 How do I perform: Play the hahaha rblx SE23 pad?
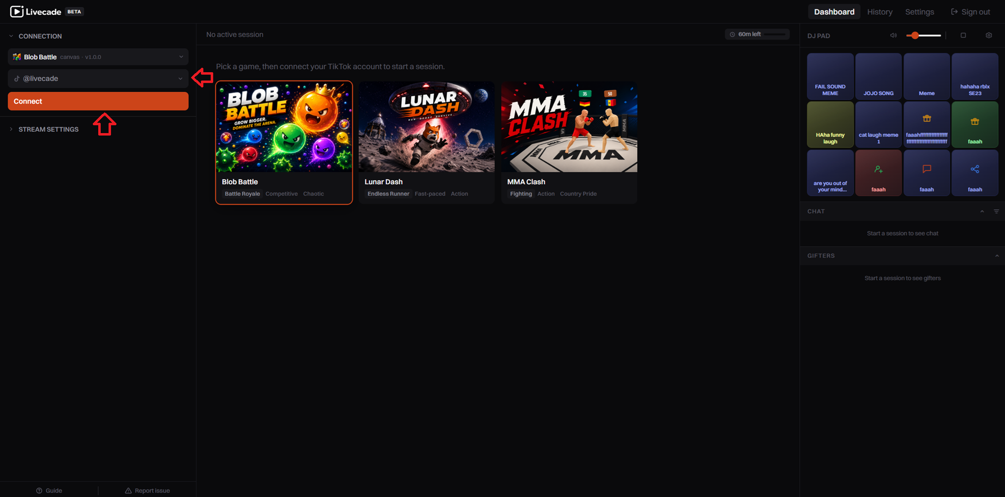point(975,76)
